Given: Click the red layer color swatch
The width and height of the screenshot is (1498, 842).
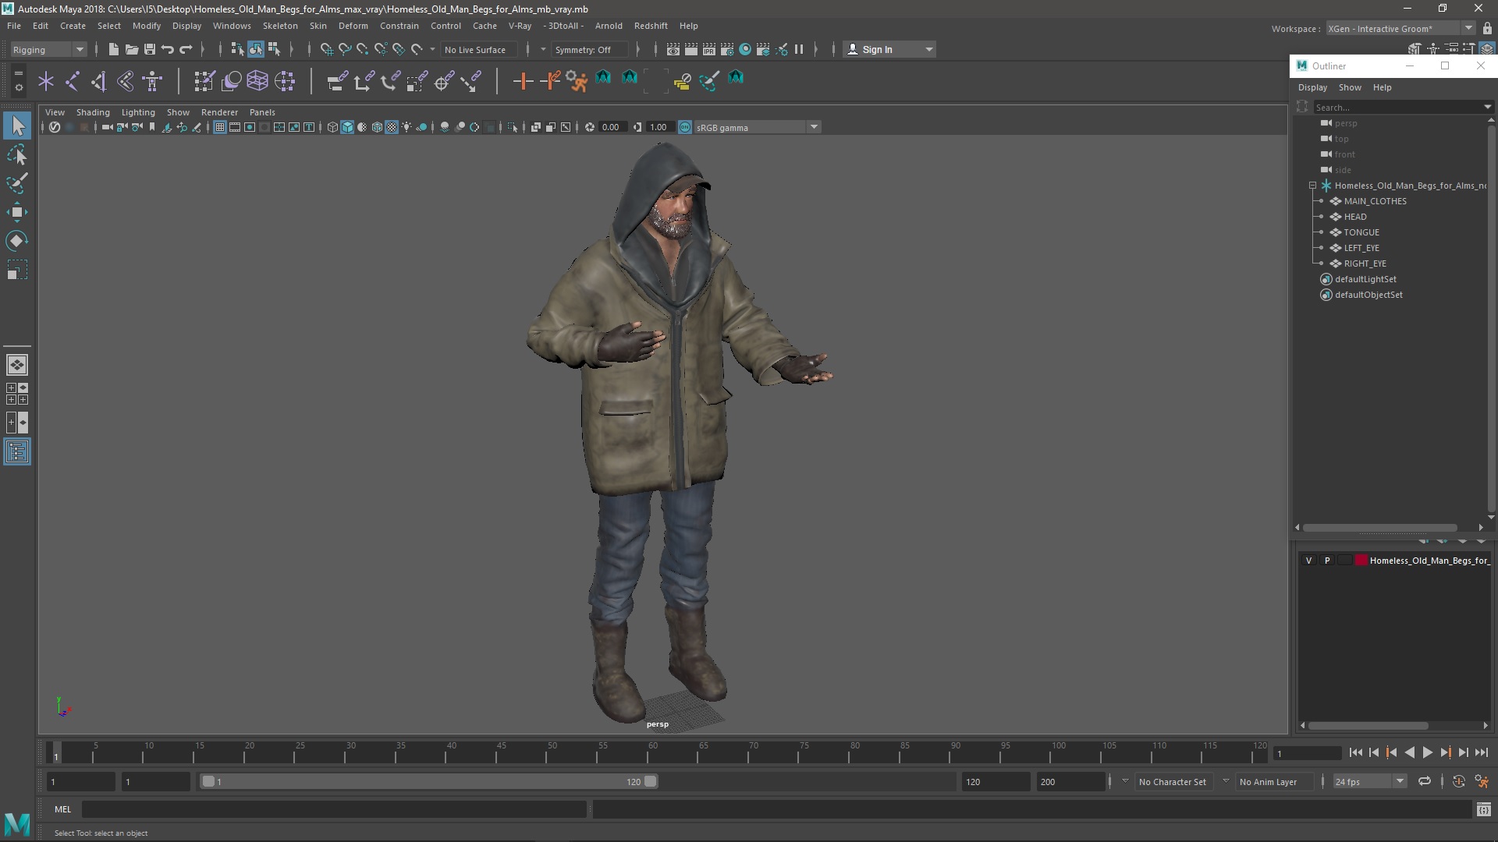Looking at the screenshot, I should pyautogui.click(x=1361, y=561).
